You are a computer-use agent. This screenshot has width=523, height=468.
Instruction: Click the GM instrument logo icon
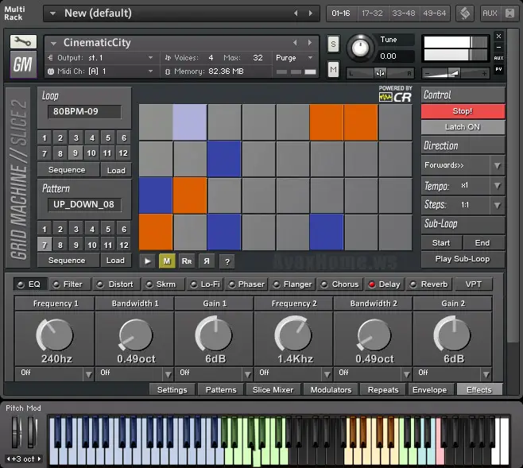(23, 64)
